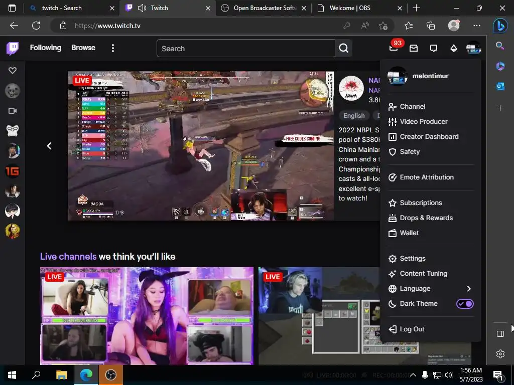Open the Minecraft live channel thumbnail

click(319, 316)
